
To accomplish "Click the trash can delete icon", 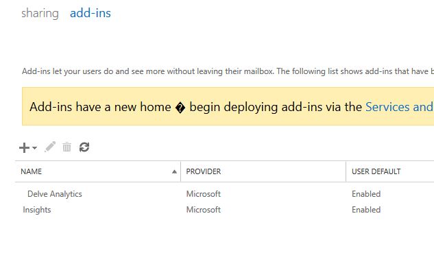I will [x=67, y=147].
